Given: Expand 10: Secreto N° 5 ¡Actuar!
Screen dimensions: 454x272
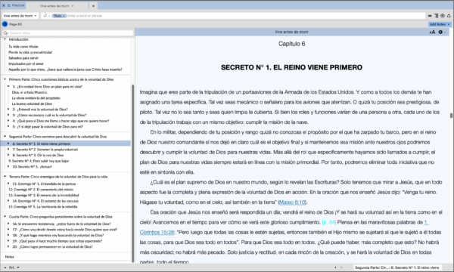Looking at the screenshot, I should [x=8, y=166].
